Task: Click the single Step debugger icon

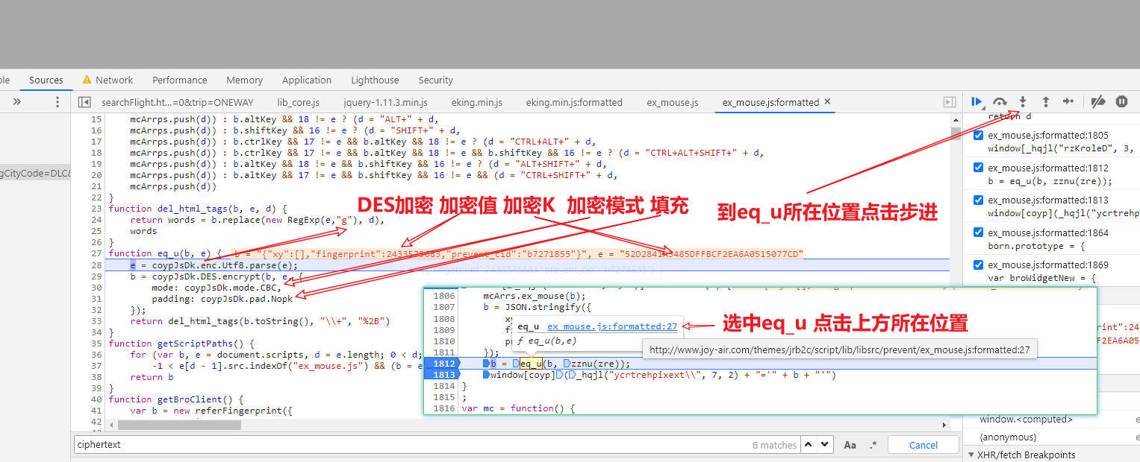Action: (1068, 102)
